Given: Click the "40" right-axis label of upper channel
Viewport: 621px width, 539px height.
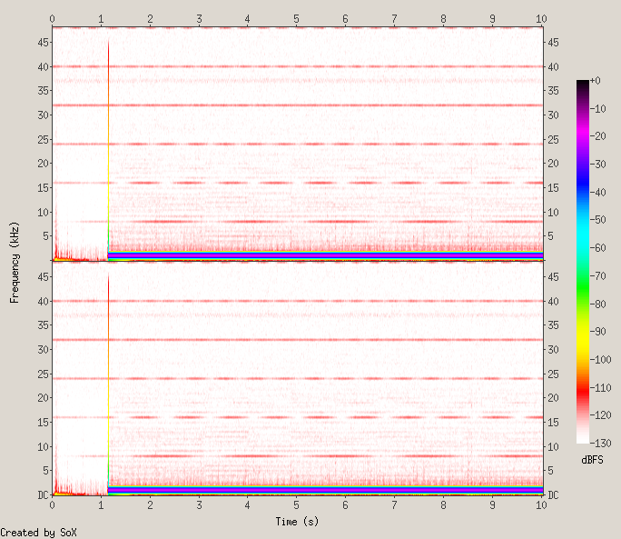Looking at the screenshot, I should [x=553, y=67].
